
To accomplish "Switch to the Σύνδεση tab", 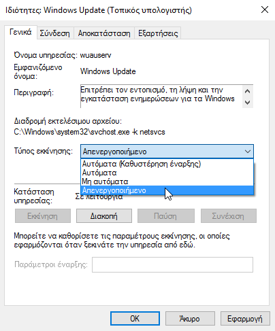I will click(x=54, y=33).
